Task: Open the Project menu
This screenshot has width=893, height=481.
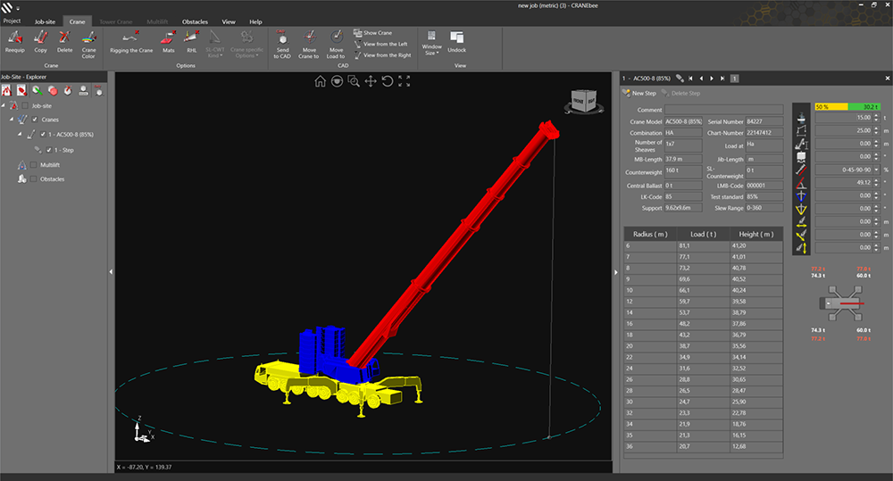Action: click(12, 21)
